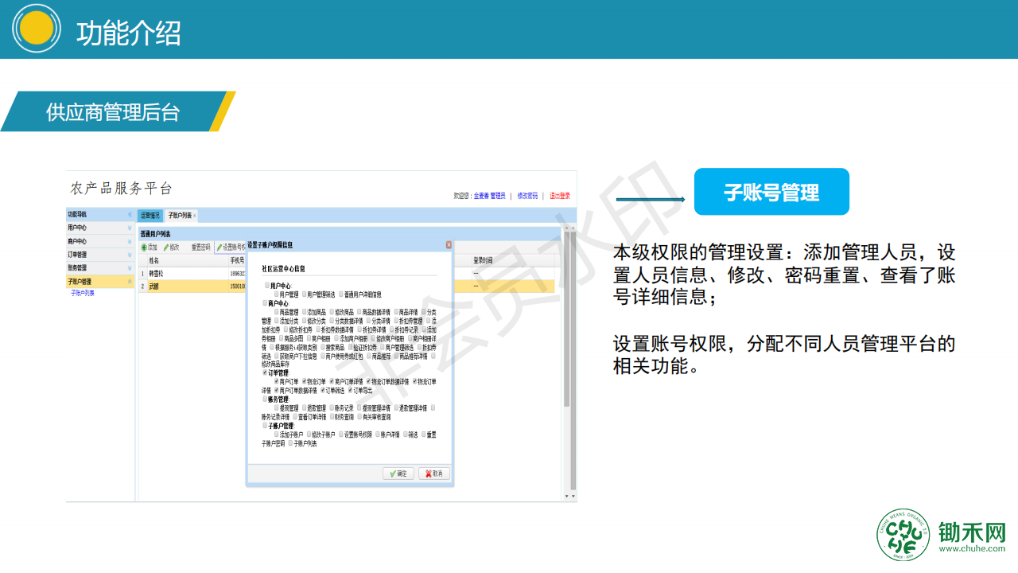Expand the 账务管理 sidebar section
This screenshot has height=573, width=1018.
[x=130, y=268]
